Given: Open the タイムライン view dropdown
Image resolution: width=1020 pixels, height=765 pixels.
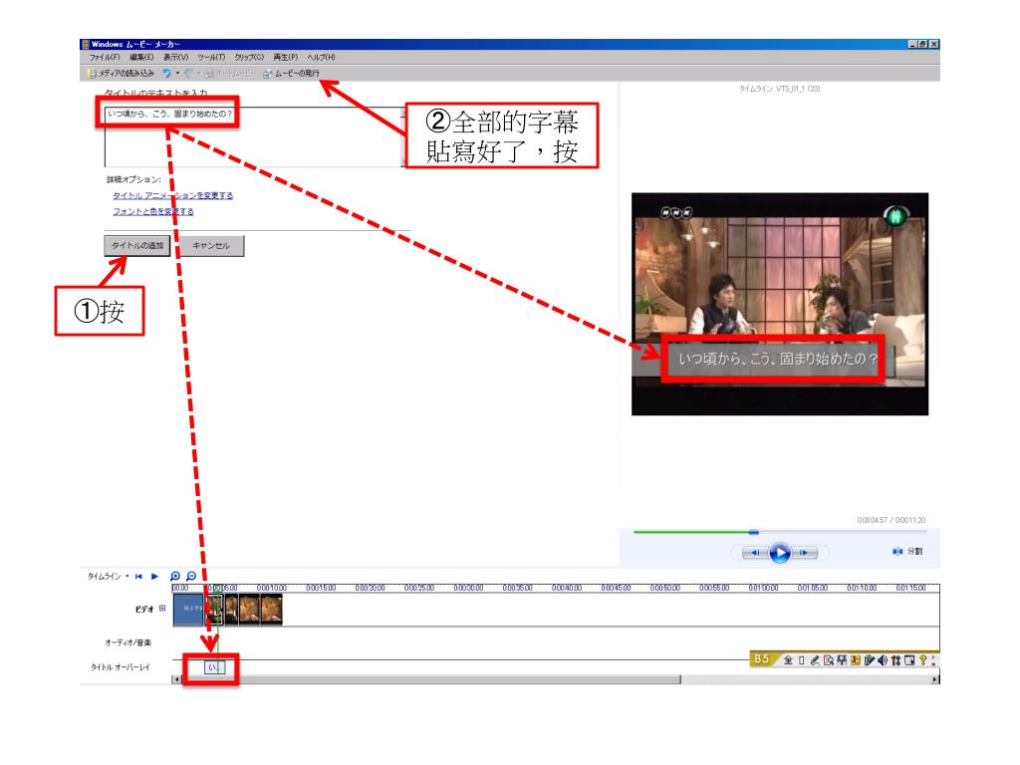Looking at the screenshot, I should coord(108,577).
